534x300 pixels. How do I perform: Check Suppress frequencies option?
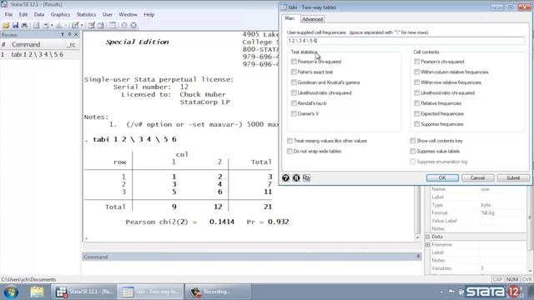[x=417, y=124]
